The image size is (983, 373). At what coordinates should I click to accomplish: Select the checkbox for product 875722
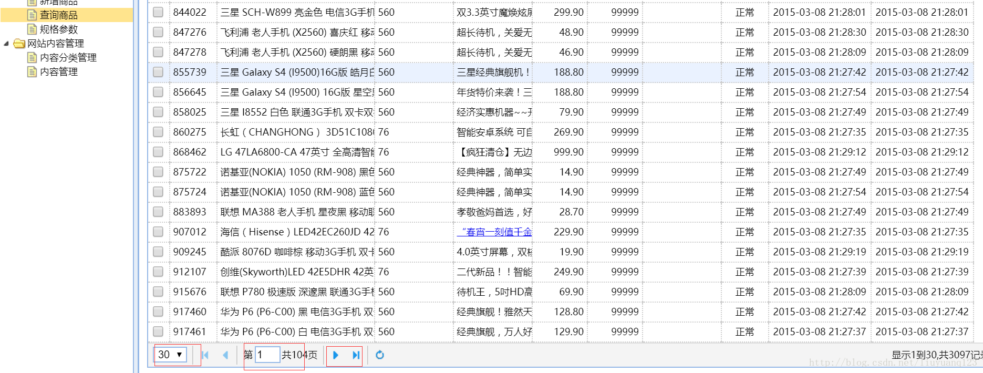[158, 172]
